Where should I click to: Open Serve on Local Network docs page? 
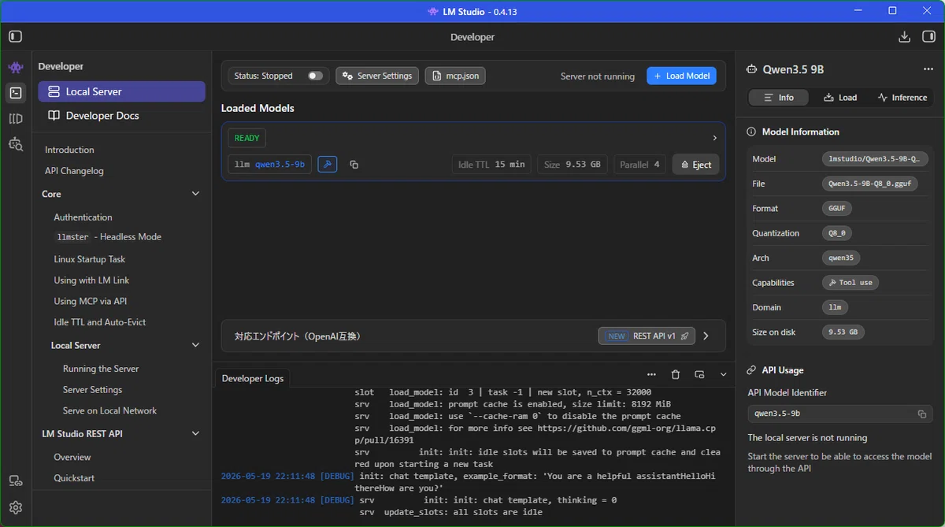pyautogui.click(x=109, y=410)
